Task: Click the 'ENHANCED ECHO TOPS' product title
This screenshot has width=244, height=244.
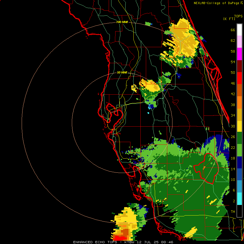Action: tap(95, 242)
